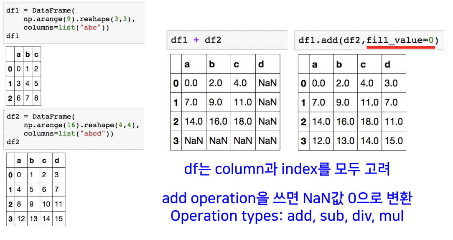Click the 'fill_value=0' argument in the code

(x=400, y=40)
